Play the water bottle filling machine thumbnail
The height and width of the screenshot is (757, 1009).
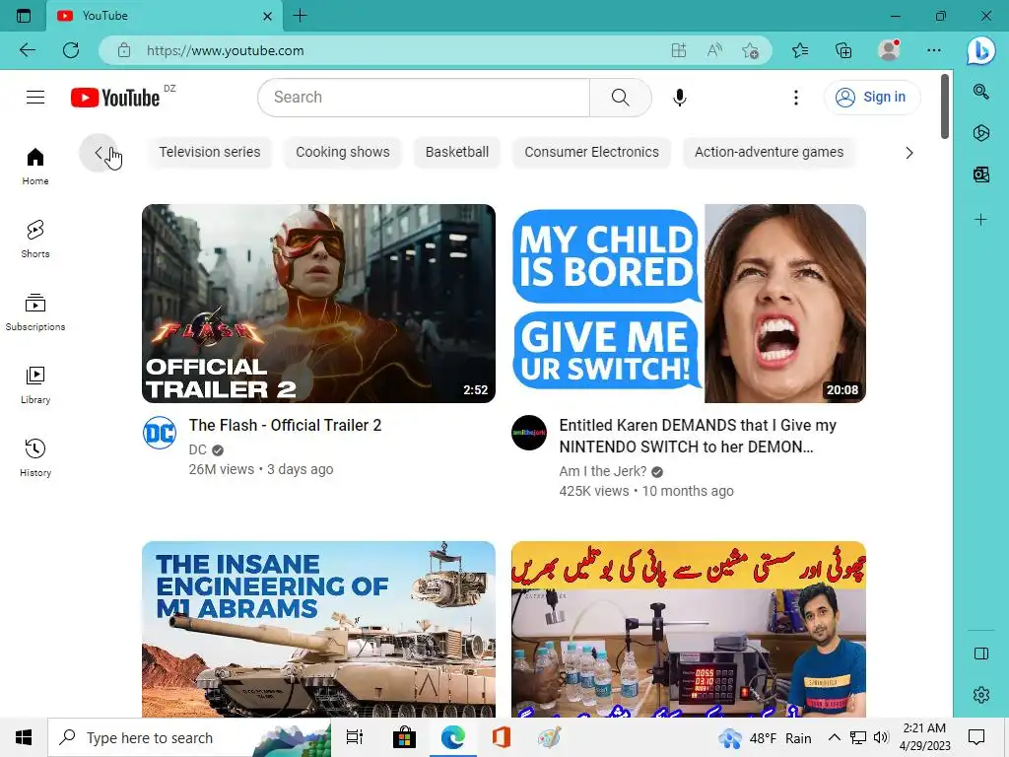pyautogui.click(x=689, y=629)
